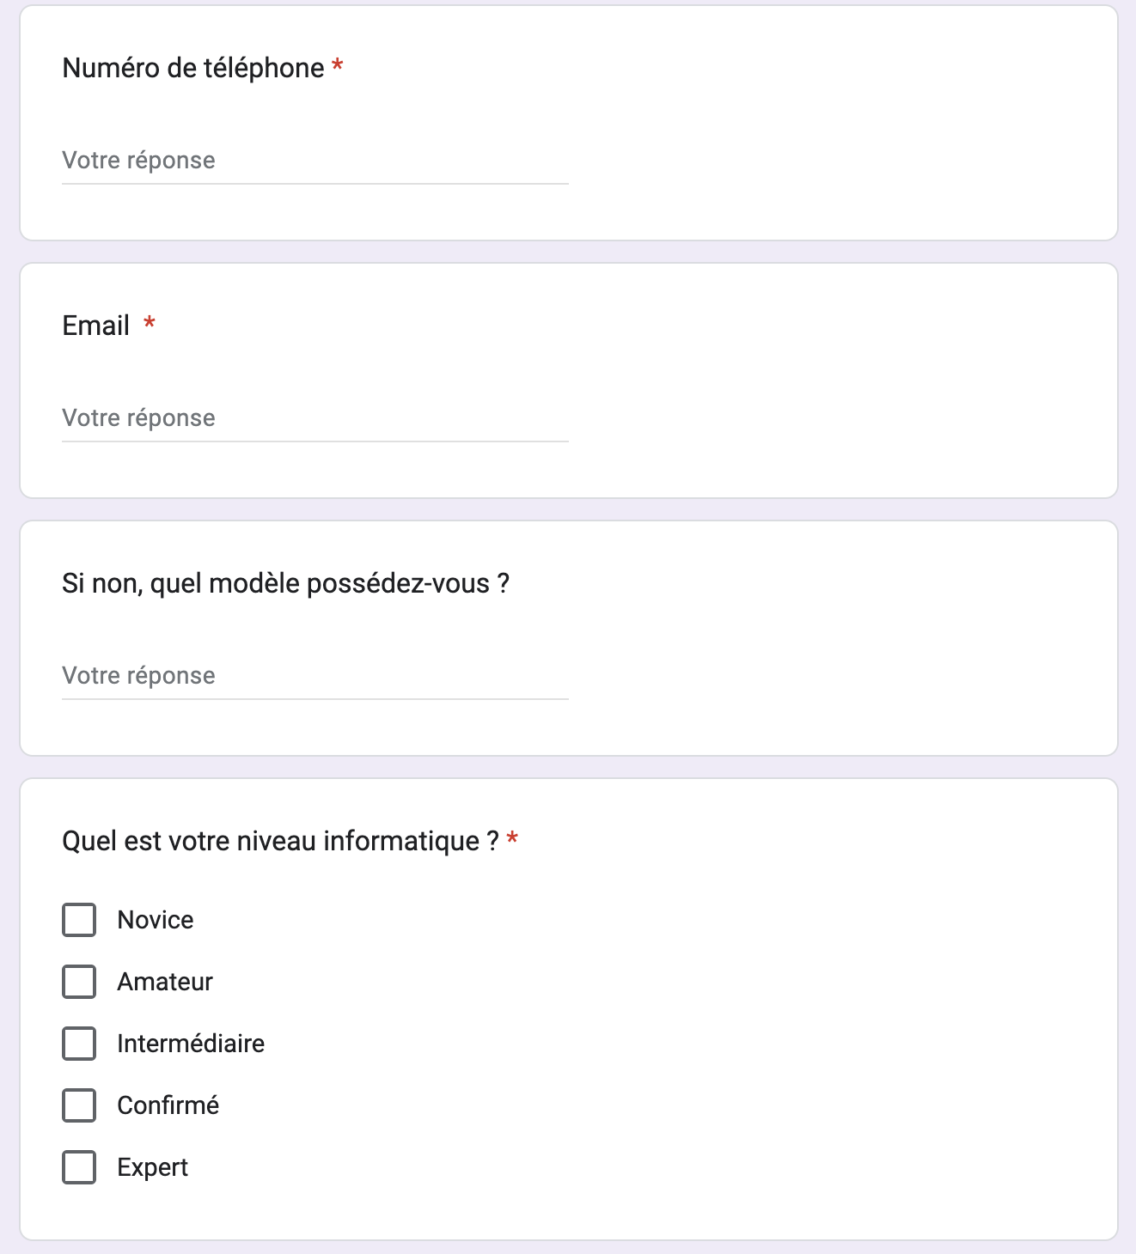Click the Intermédiaire option label text
1136x1254 pixels.
(191, 1044)
